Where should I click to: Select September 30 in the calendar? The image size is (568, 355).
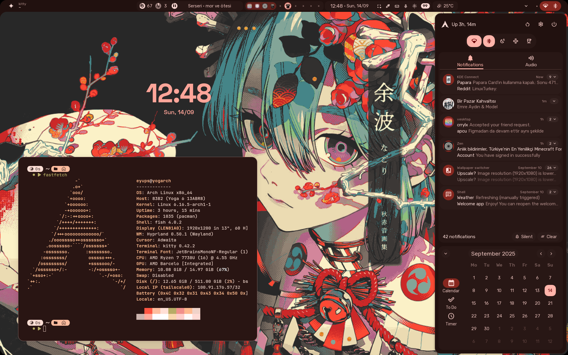[487, 329]
